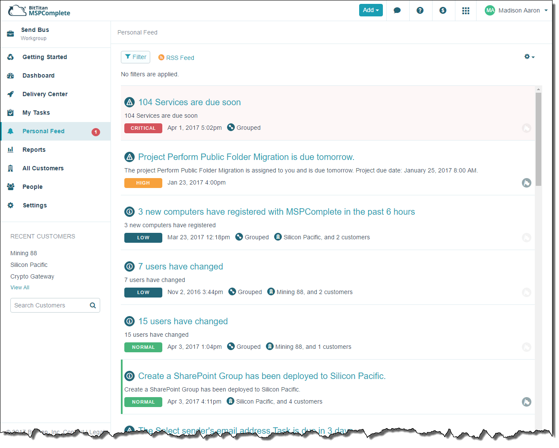Click the Settings gear sidebar icon
This screenshot has height=448, width=559.
tap(10, 205)
